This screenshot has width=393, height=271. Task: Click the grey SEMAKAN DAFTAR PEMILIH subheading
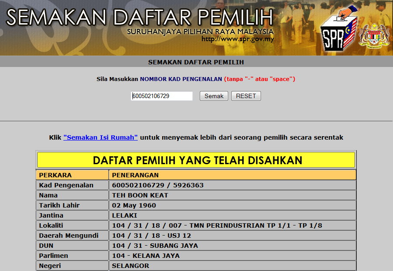(x=196, y=62)
